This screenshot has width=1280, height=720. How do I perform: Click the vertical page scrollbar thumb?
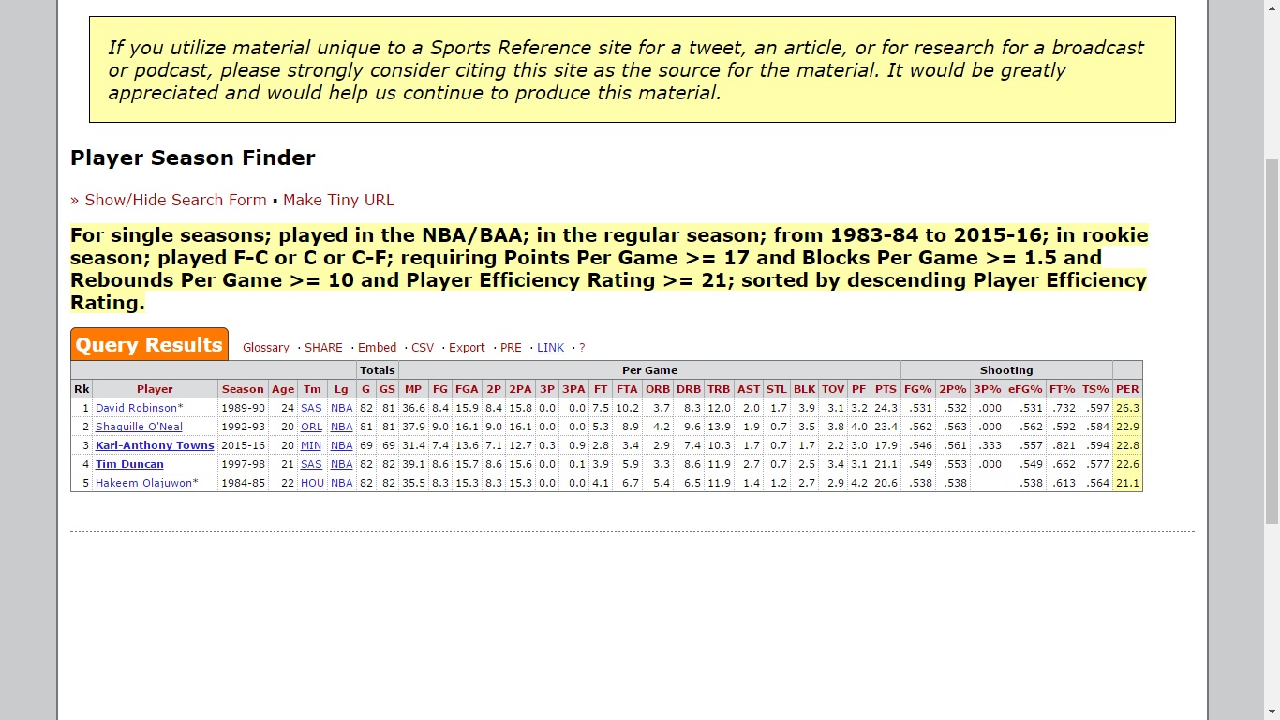[x=1272, y=341]
